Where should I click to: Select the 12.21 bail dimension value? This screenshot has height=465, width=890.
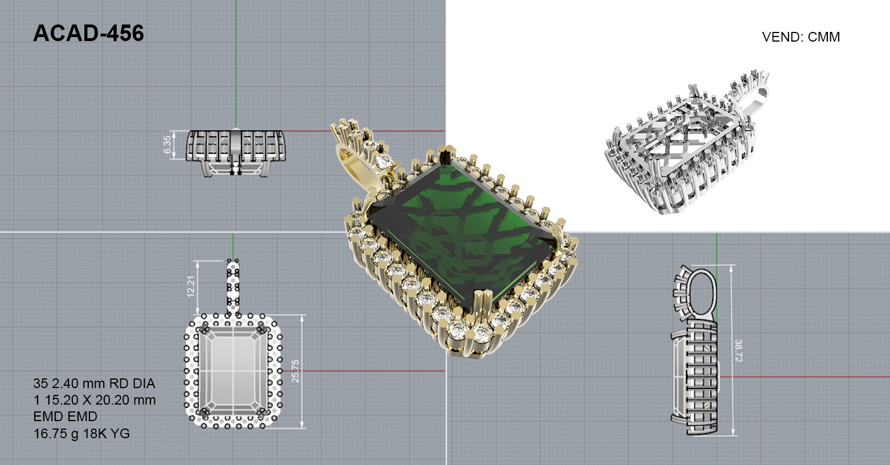191,287
